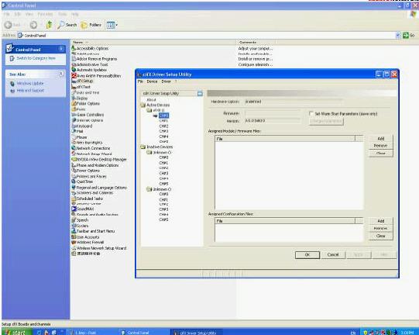Screen dimensions: 419x335
Task: Select About in the device tree
Action: click(151, 100)
